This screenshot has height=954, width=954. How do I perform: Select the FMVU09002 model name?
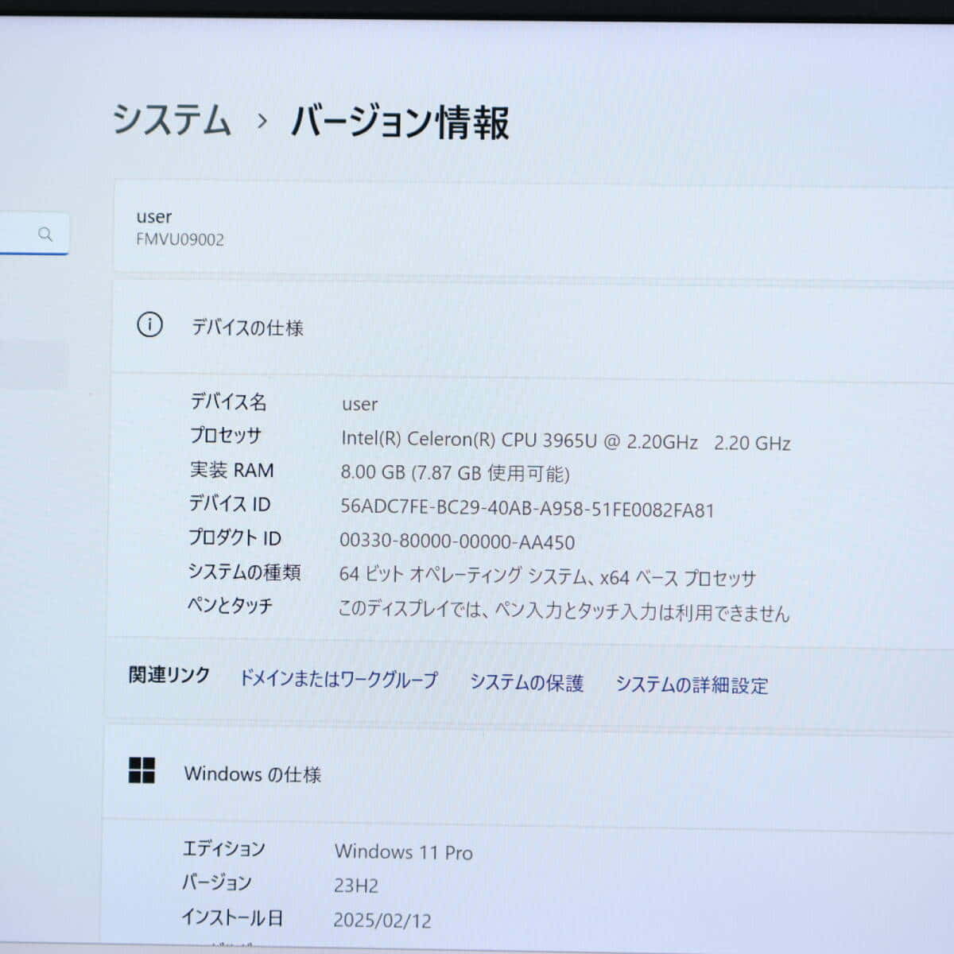click(180, 239)
